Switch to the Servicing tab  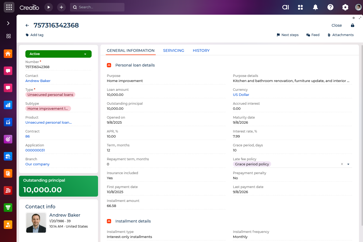point(174,50)
